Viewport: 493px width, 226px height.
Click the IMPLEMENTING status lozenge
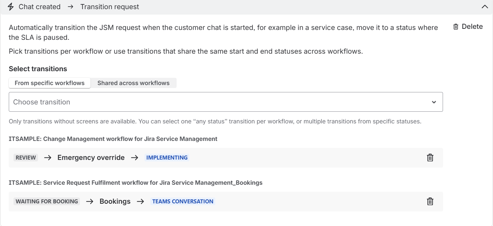pos(167,158)
